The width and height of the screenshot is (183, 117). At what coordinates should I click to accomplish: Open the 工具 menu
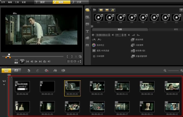pyautogui.click(x=17, y=2)
